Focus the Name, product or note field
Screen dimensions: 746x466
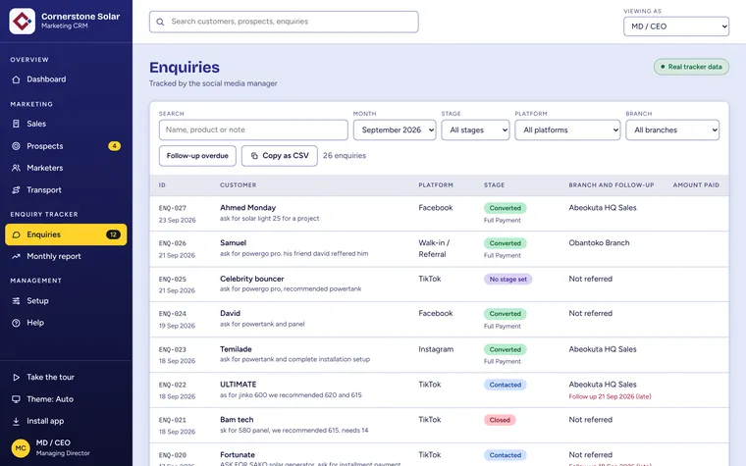click(x=253, y=129)
